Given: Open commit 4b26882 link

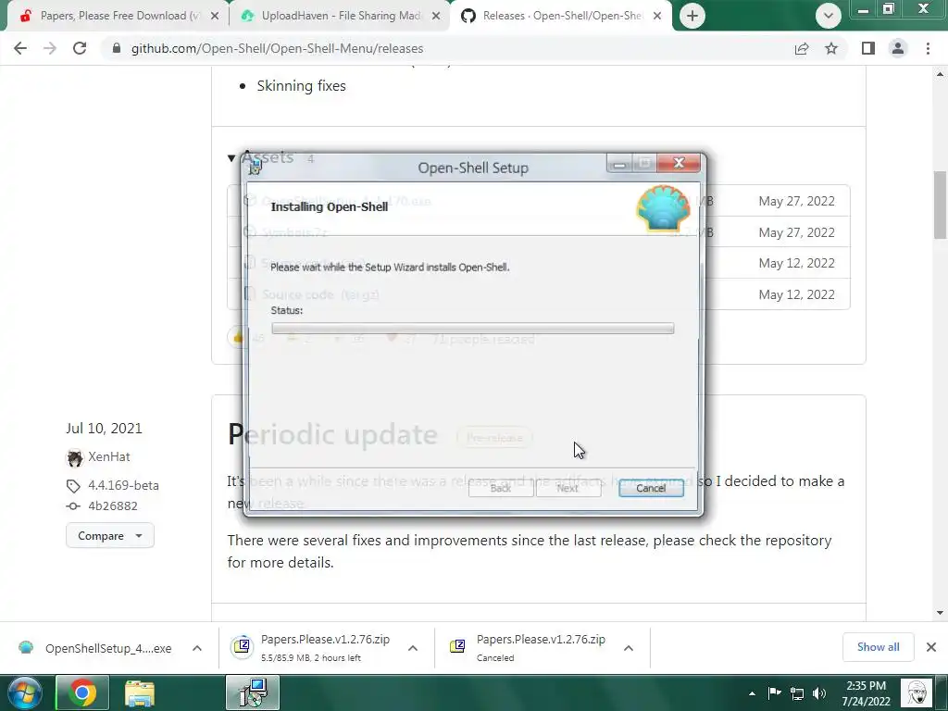Looking at the screenshot, I should (x=112, y=506).
